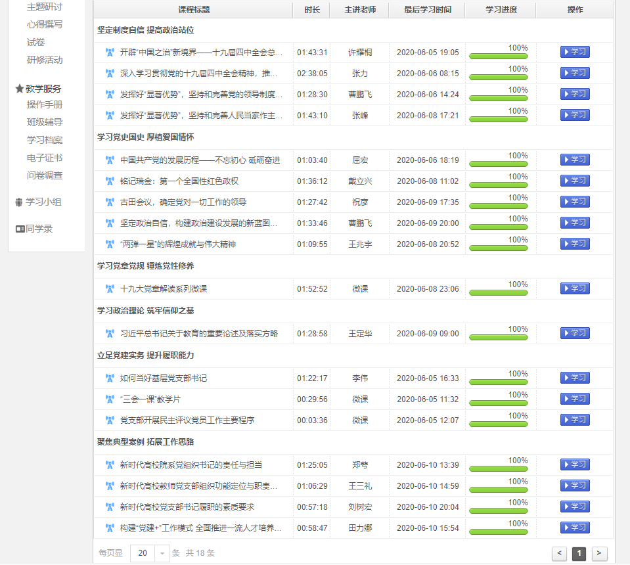The height and width of the screenshot is (565, 630).
Task: Click the star icon next to 教学服务
Action: [x=20, y=89]
